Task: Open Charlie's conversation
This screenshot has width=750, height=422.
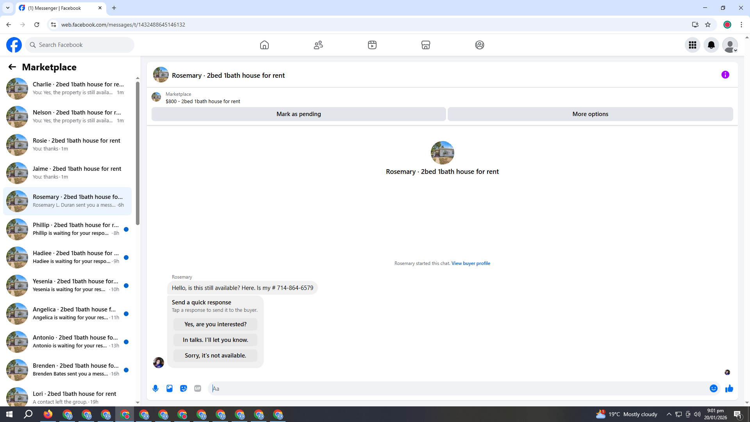Action: tap(67, 89)
